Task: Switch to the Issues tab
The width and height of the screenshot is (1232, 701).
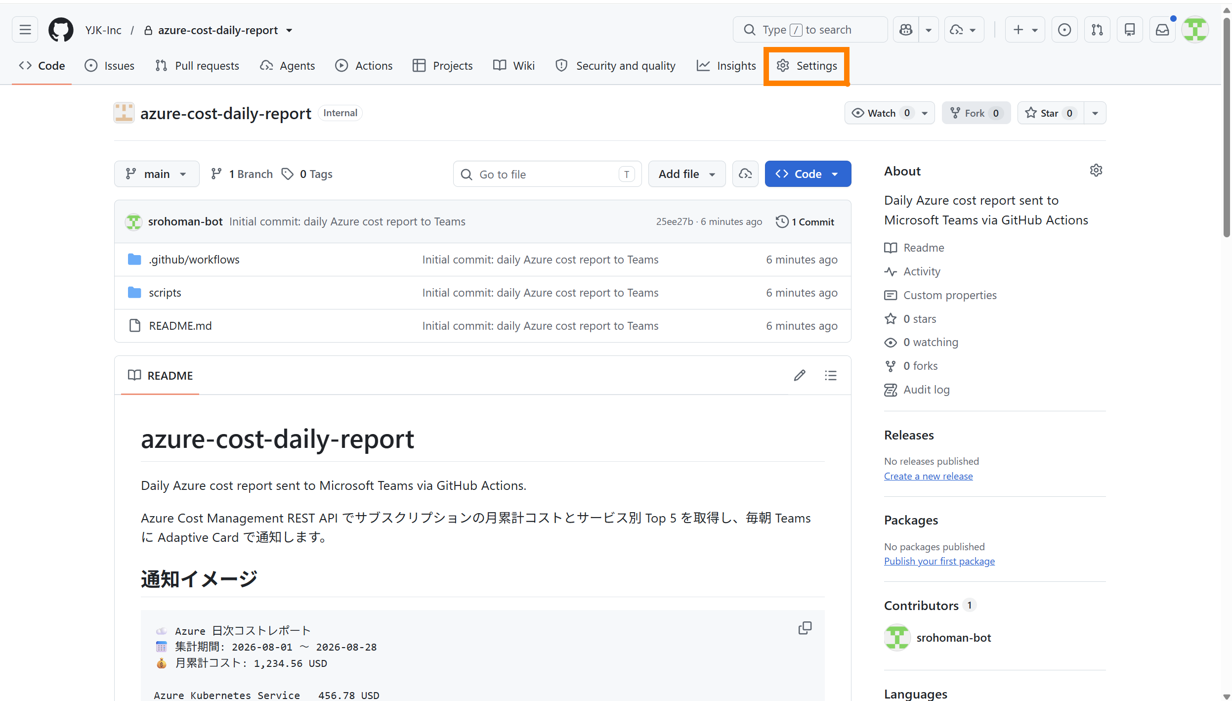Action: pyautogui.click(x=110, y=66)
